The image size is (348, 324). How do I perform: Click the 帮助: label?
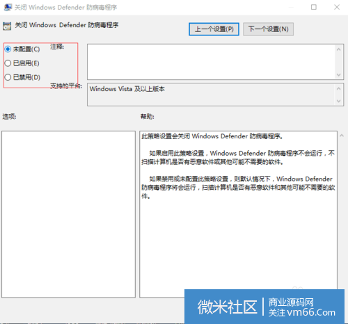148,116
